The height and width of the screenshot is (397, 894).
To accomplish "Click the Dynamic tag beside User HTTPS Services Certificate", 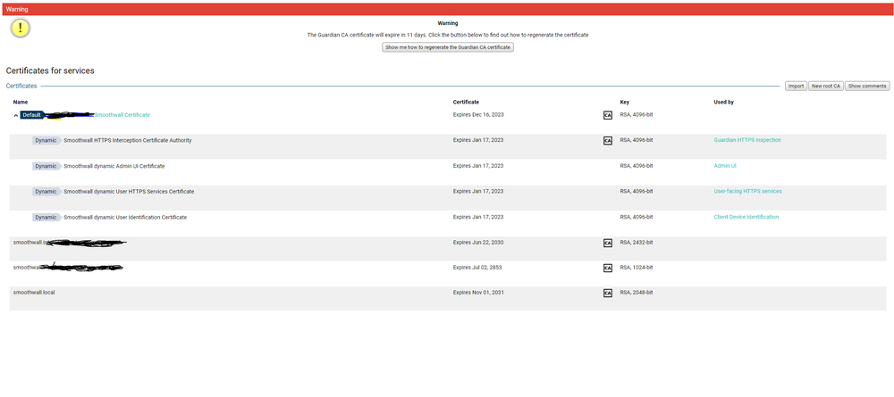I will 46,192.
